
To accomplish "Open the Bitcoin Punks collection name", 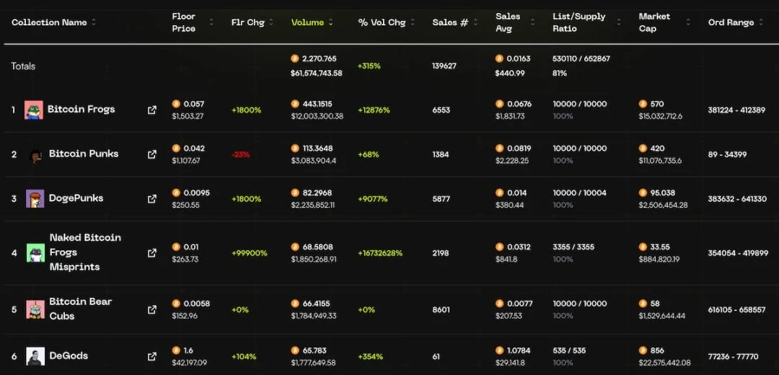I will (84, 154).
